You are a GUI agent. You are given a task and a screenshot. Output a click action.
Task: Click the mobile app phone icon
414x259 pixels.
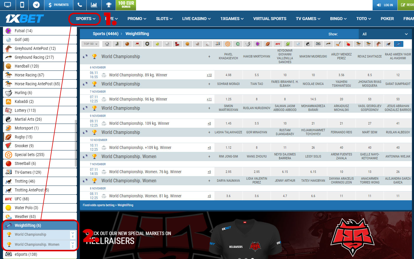pos(22,5)
